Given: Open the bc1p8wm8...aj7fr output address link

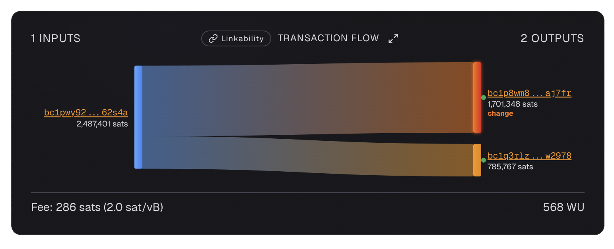Looking at the screenshot, I should tap(529, 93).
